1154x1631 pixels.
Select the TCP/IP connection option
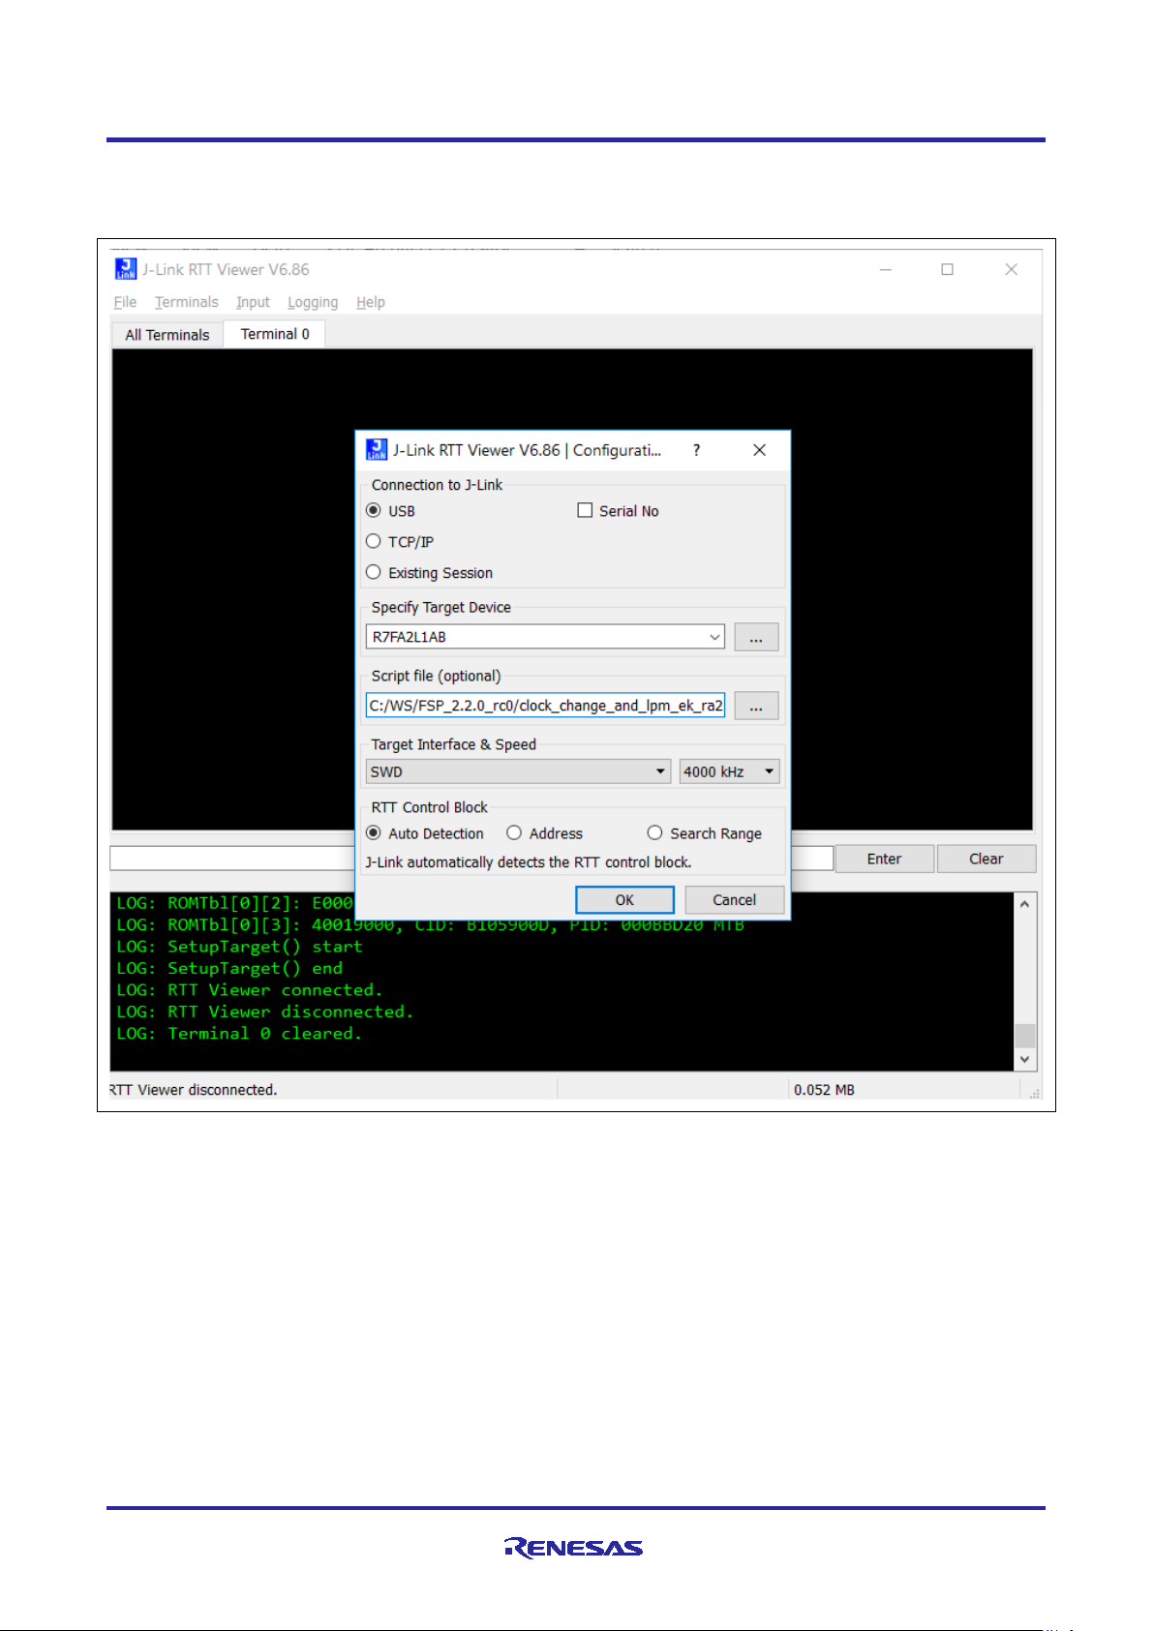[374, 541]
